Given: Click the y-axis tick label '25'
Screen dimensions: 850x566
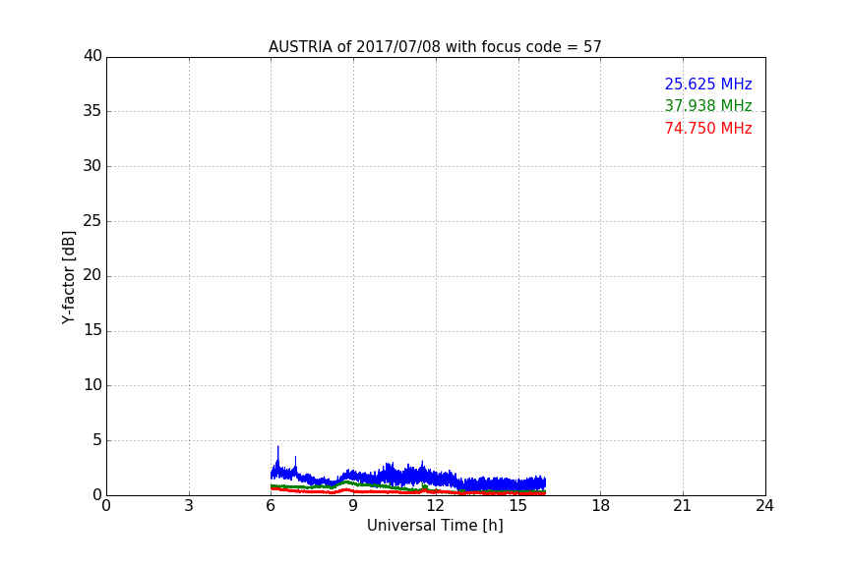Looking at the screenshot, I should [x=92, y=220].
